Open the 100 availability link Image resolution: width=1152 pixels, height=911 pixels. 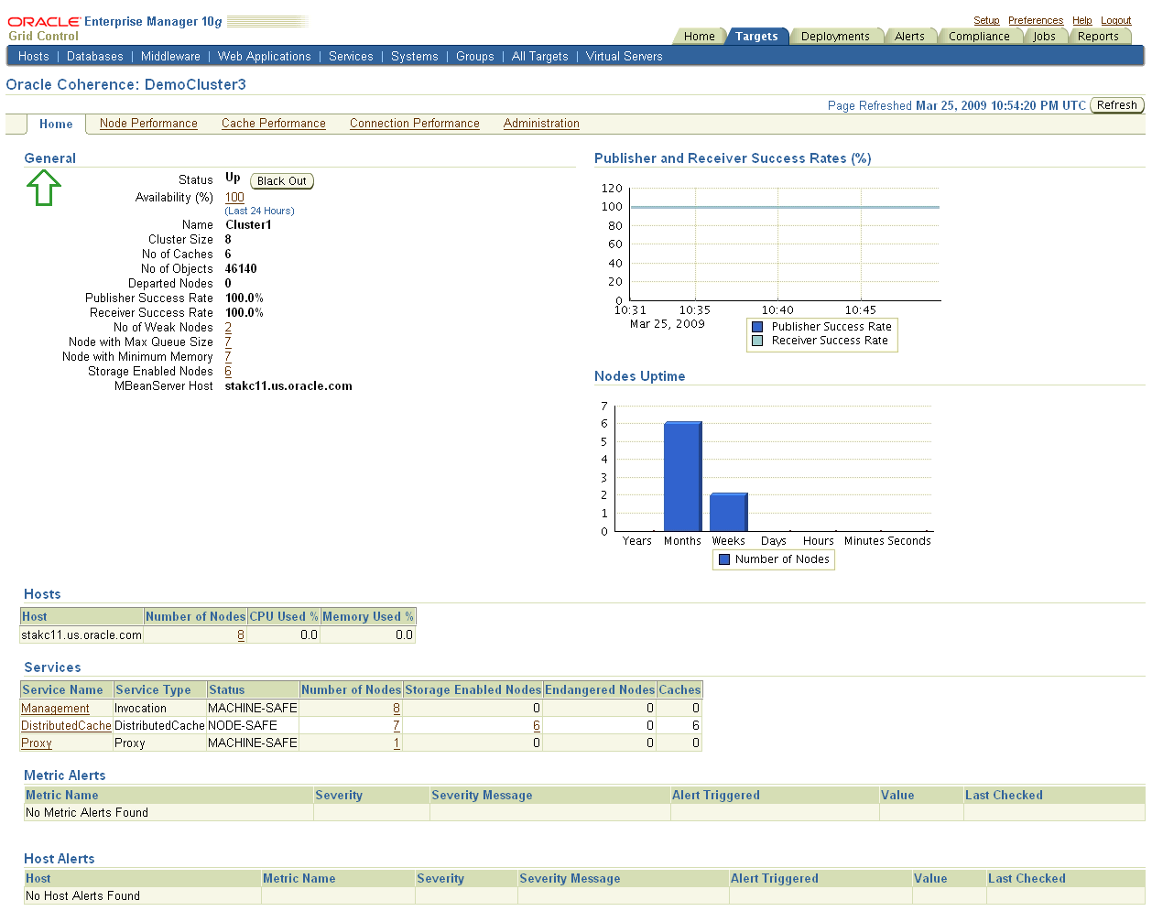pyautogui.click(x=234, y=197)
